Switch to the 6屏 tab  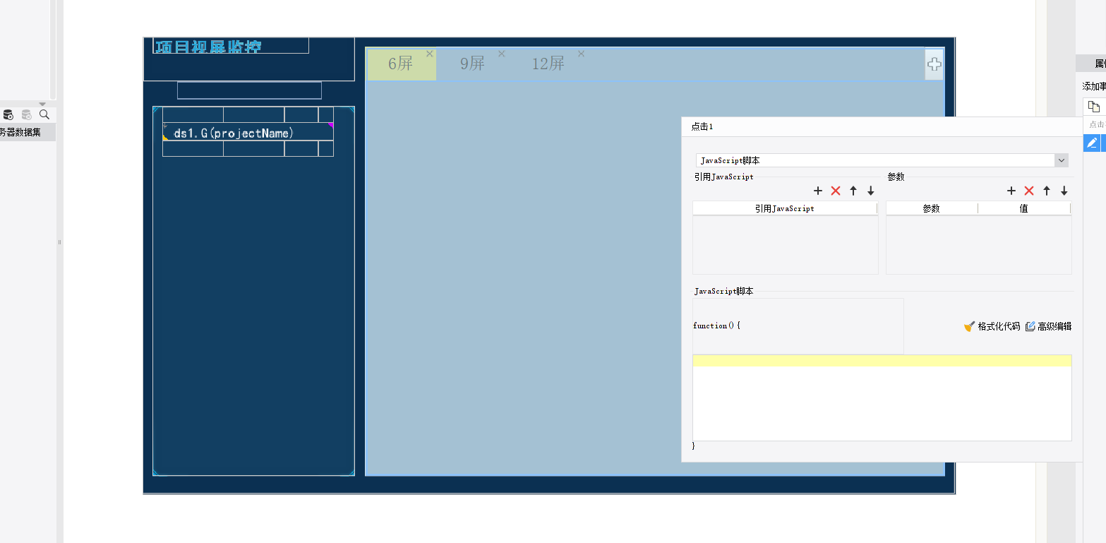[x=401, y=64]
